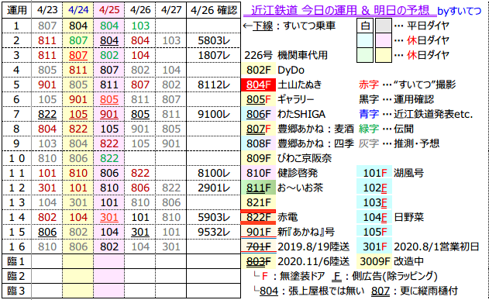Image resolution: width=489 pixels, height=300 pixels.
Task: Click the 802F DyDo legend cell
Action: 258,70
